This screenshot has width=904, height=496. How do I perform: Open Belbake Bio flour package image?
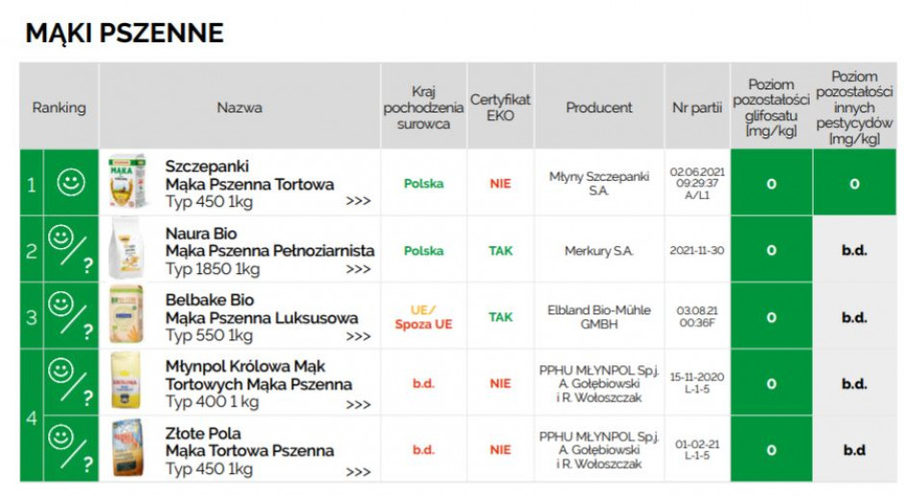tap(126, 314)
